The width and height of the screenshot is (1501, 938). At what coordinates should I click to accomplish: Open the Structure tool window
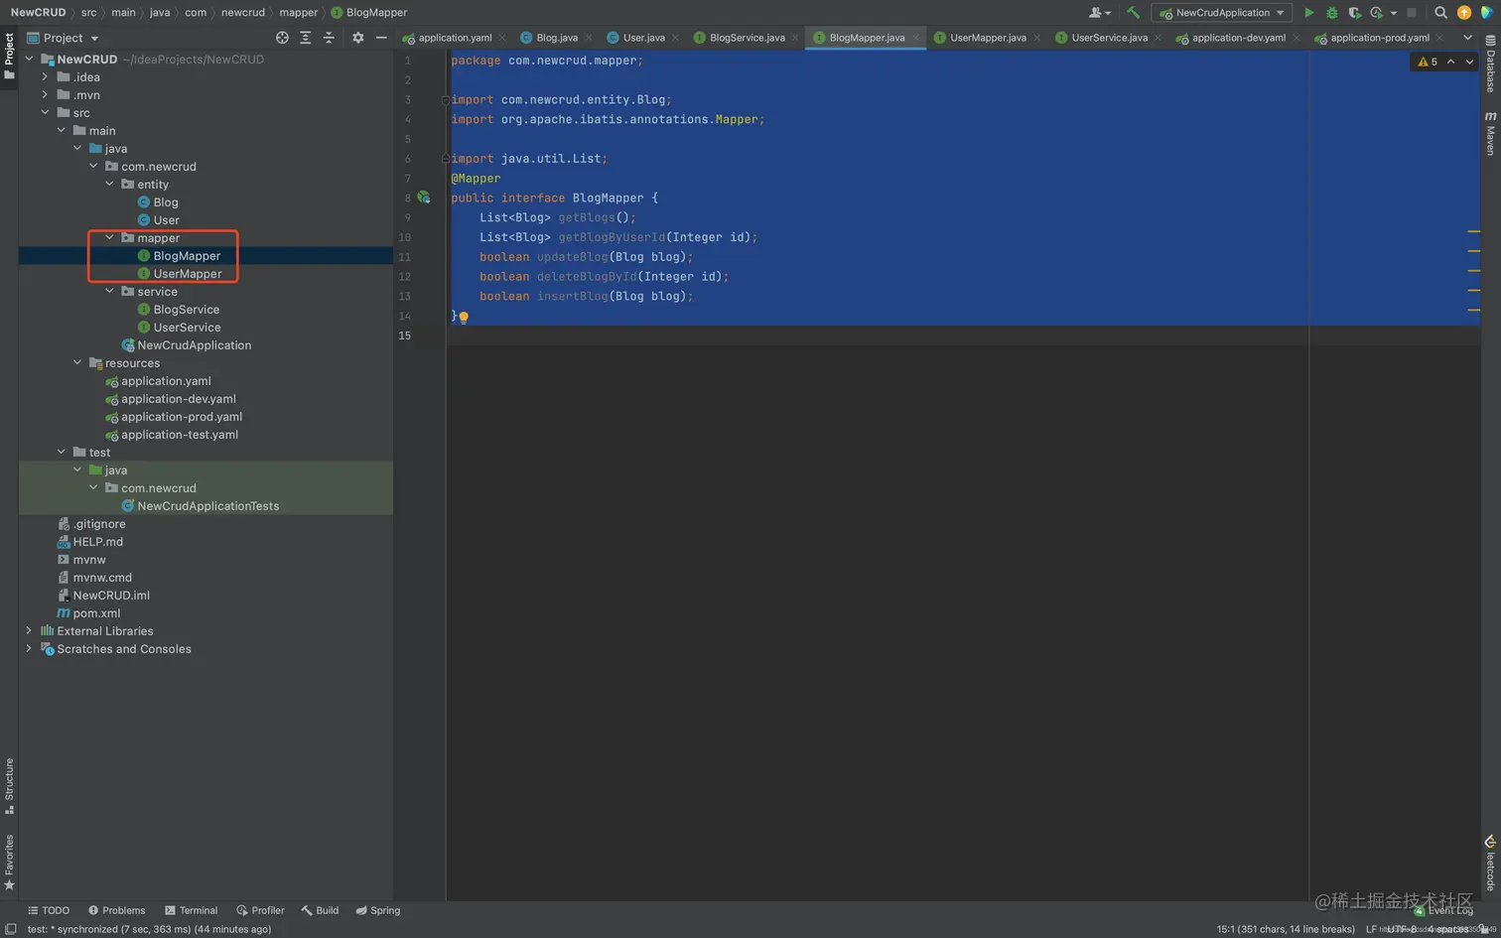tap(9, 786)
